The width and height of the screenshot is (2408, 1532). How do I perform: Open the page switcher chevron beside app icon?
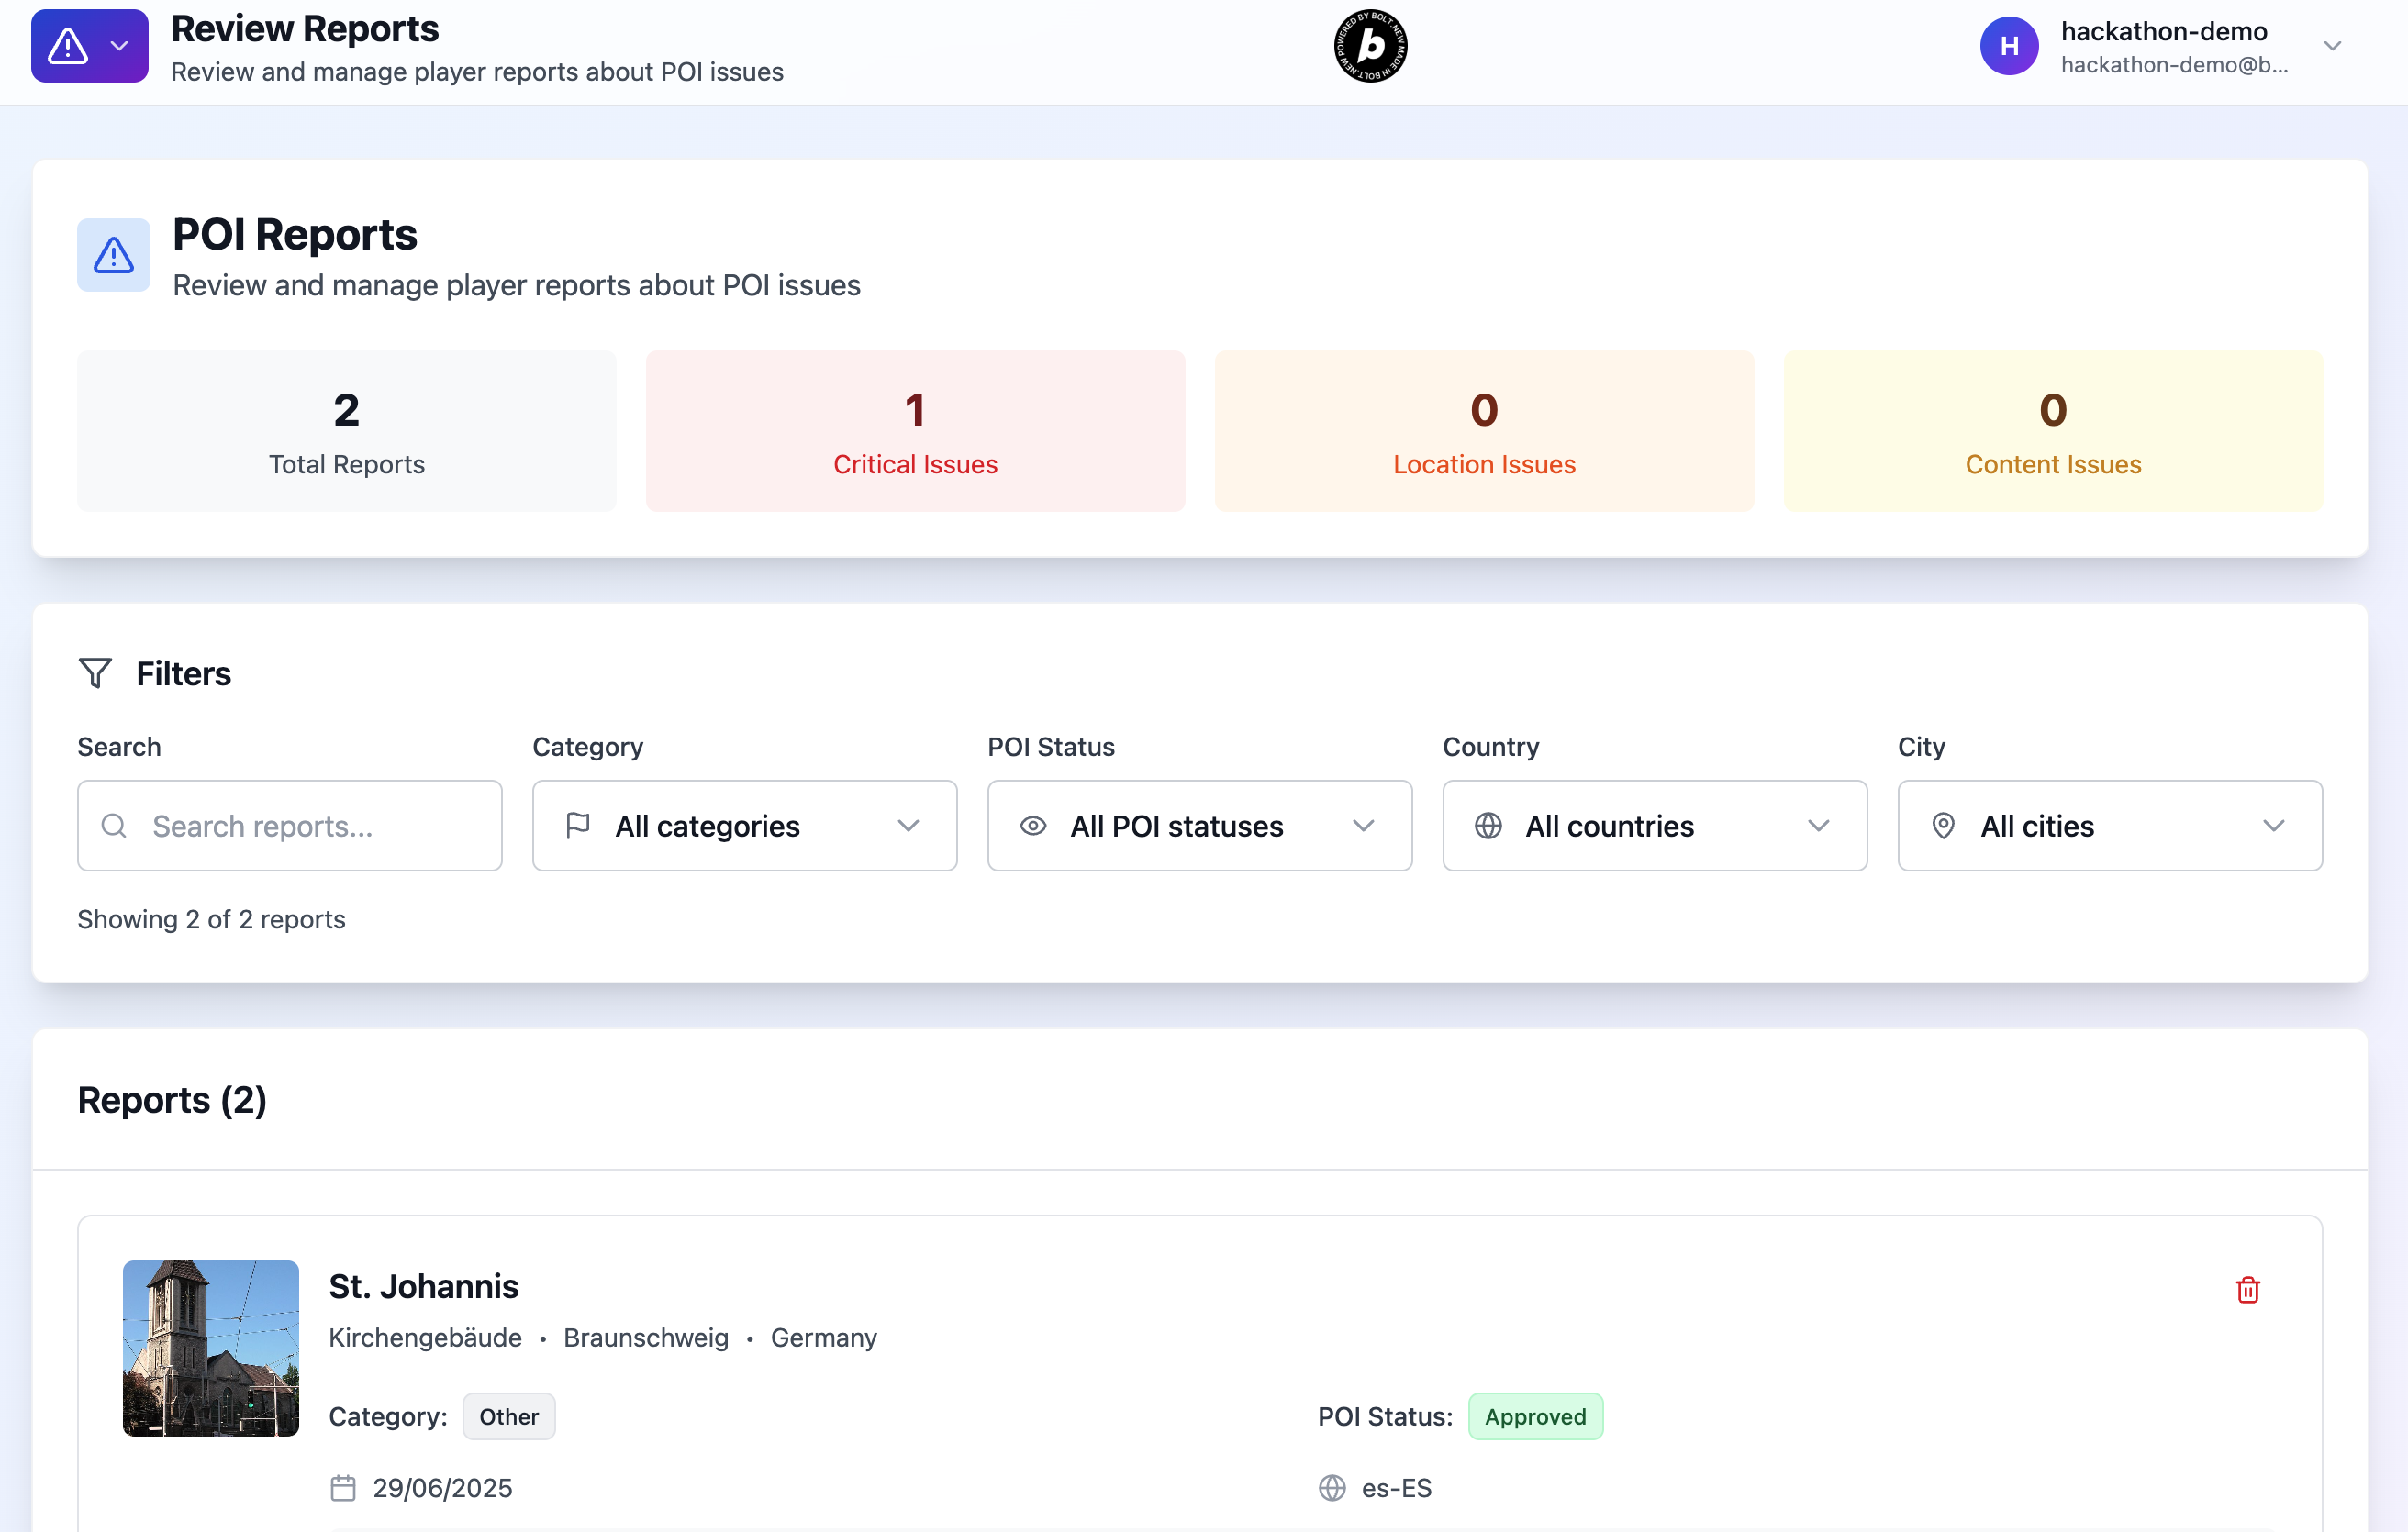119,46
